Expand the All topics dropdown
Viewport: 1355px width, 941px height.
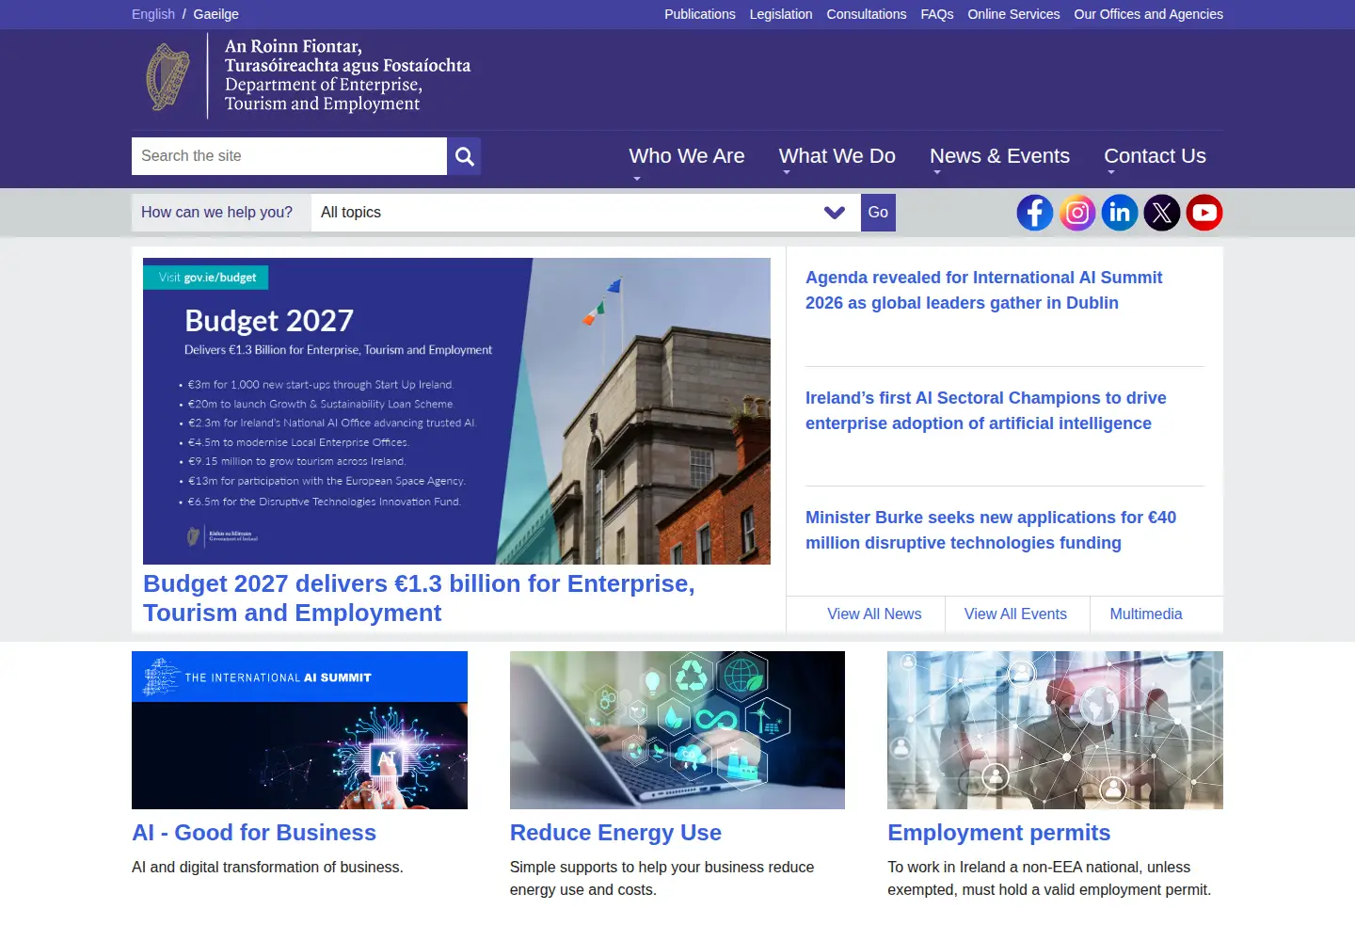585,213
